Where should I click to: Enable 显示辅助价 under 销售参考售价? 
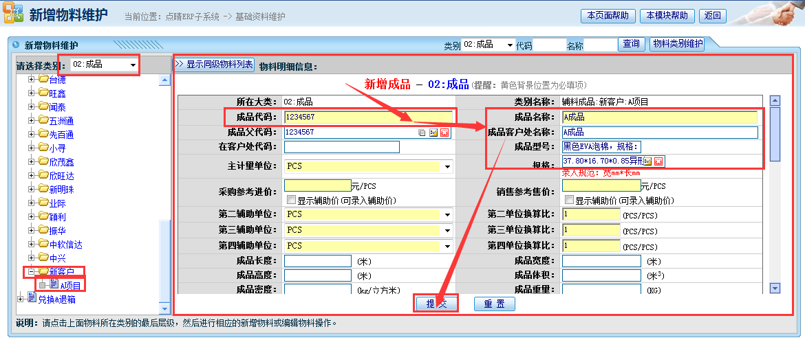[x=569, y=201]
